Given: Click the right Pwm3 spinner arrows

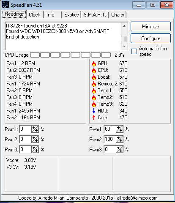Looking at the screenshot, I should click(120, 149).
